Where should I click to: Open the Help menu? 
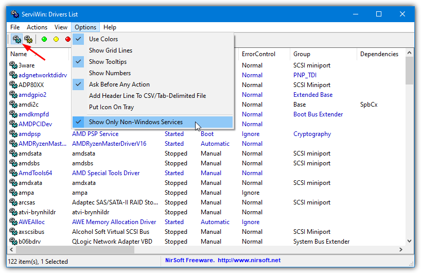110,27
